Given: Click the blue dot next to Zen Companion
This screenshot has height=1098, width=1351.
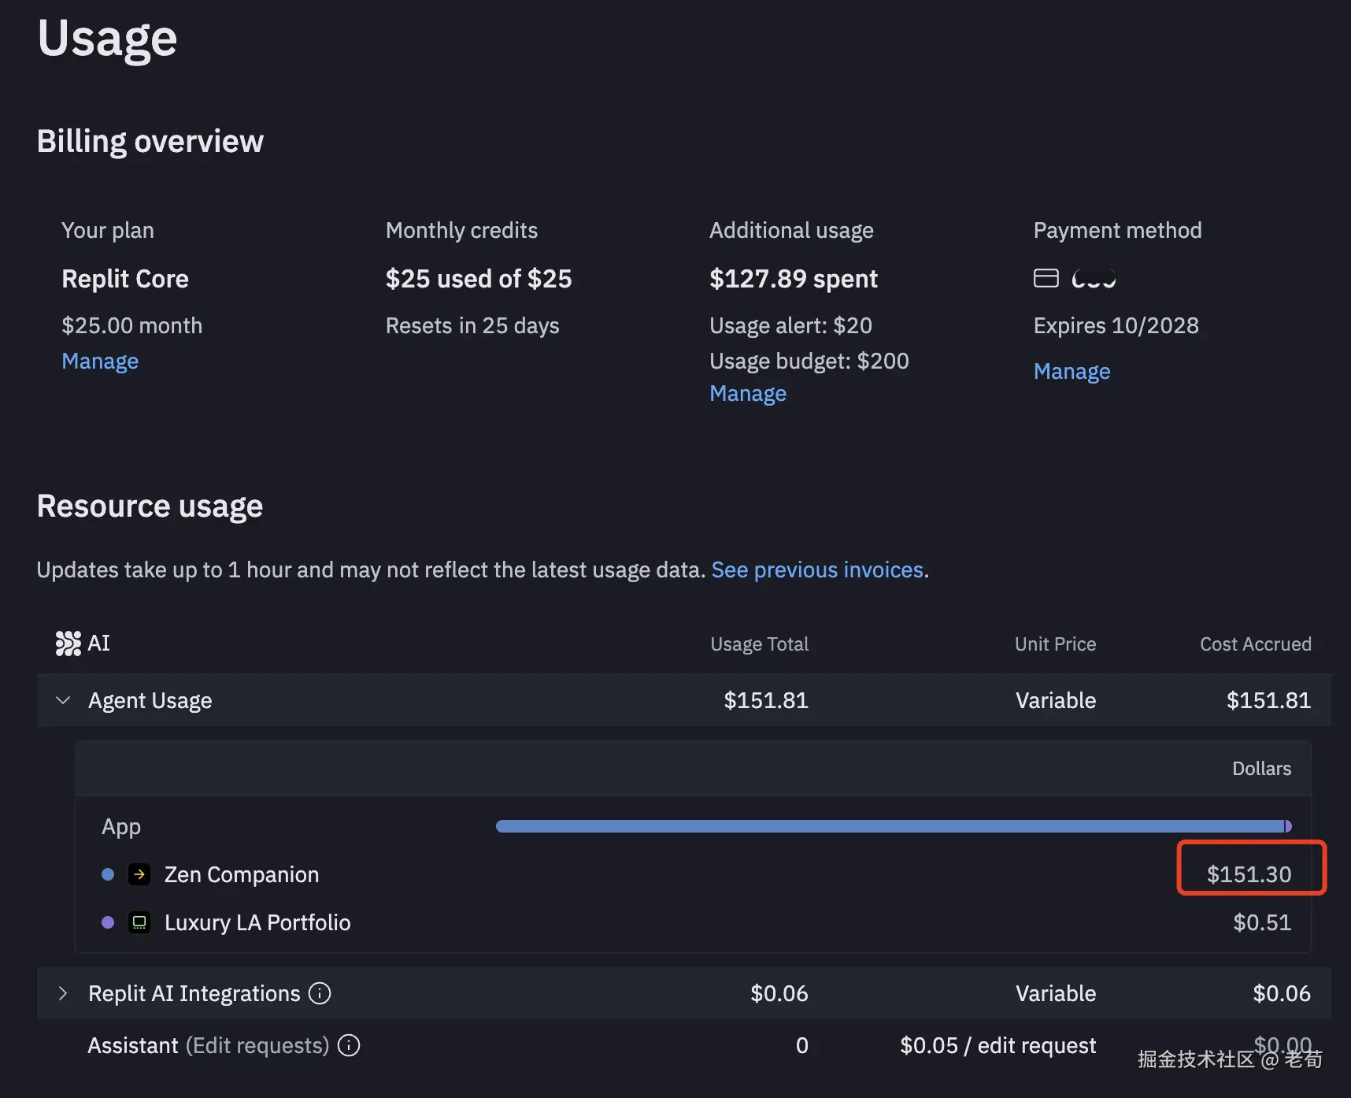Looking at the screenshot, I should click(109, 874).
